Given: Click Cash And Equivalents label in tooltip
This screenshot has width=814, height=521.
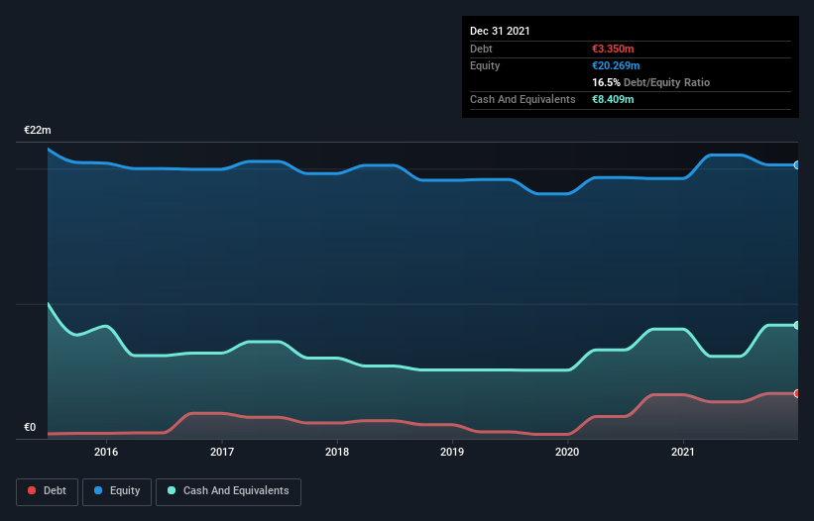Looking at the screenshot, I should (523, 99).
